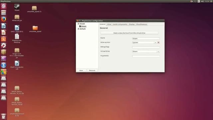Image resolution: width=213 pixels, height=120 pixels.
Task: Select the Minecraft.jar desktop file
Action: coord(17,18)
